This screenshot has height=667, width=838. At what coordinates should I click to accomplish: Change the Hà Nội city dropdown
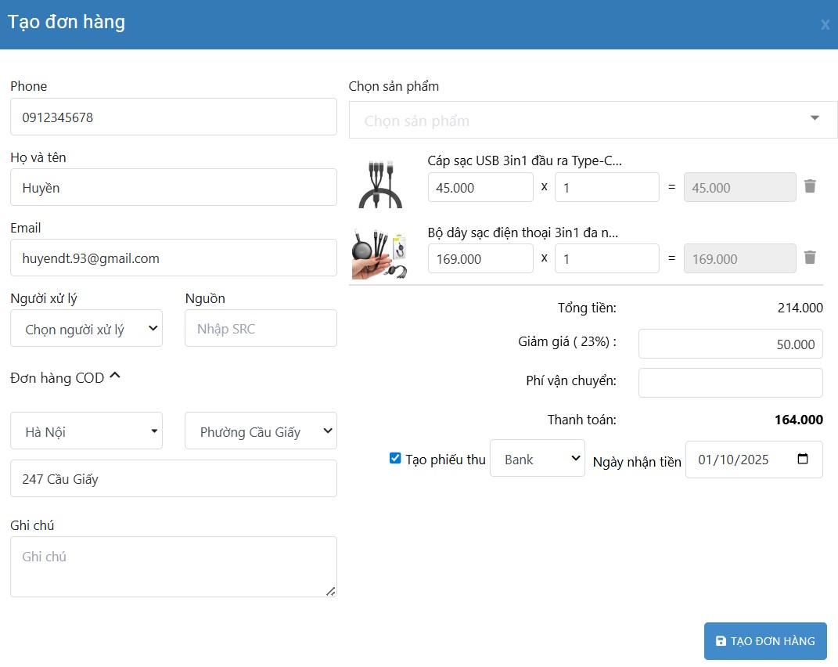click(86, 431)
